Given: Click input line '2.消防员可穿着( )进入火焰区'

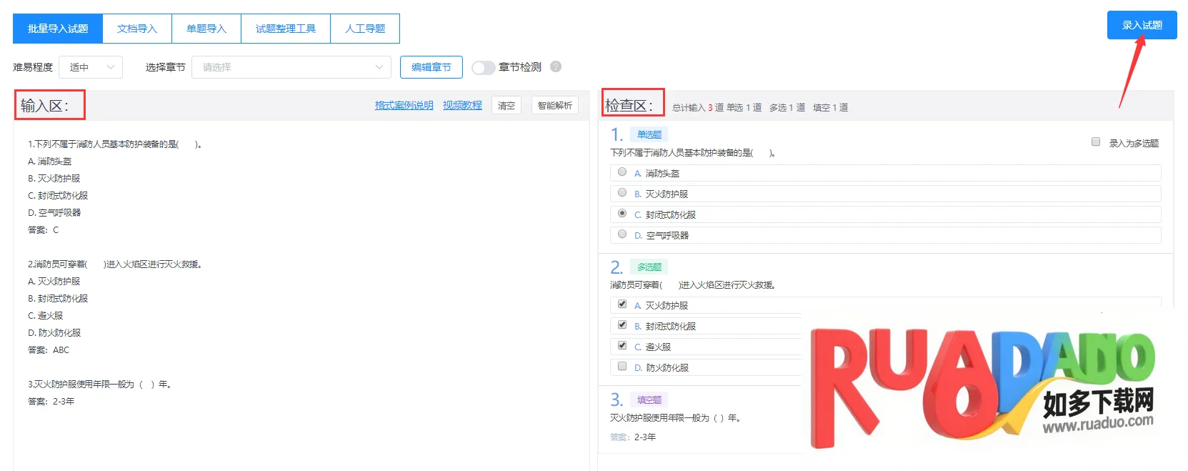Looking at the screenshot, I should coord(114,264).
